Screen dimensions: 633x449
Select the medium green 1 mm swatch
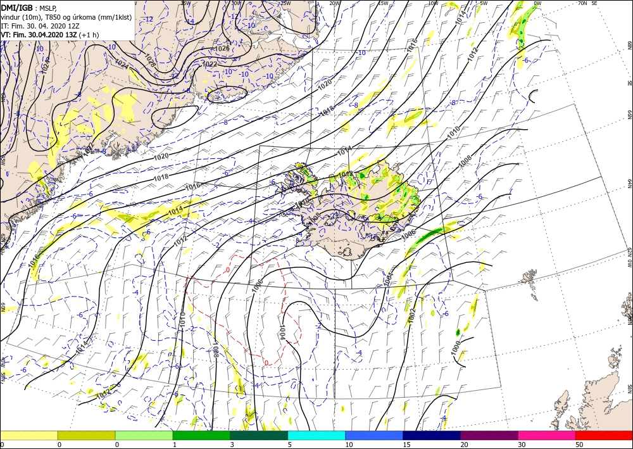201,435
